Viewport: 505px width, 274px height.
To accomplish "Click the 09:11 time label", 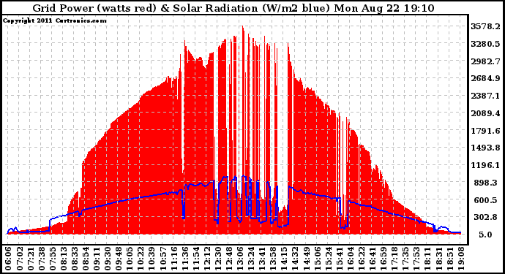I will tap(97, 259).
